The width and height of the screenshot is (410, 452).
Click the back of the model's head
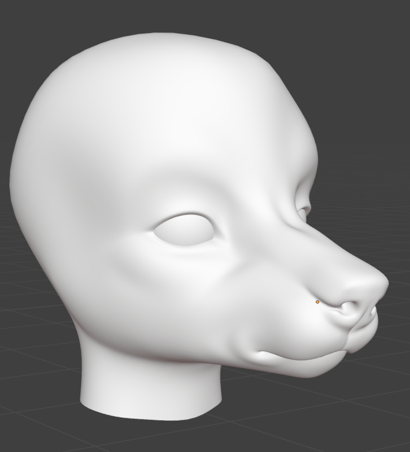tap(29, 174)
